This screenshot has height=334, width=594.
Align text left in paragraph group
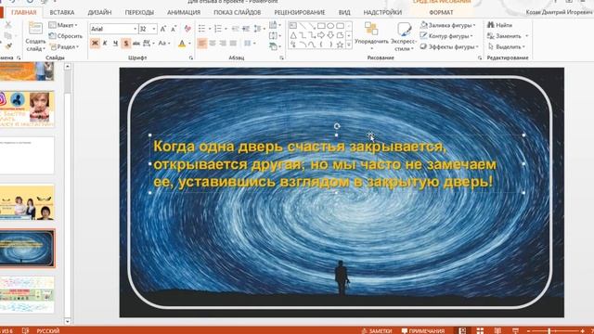[x=202, y=44]
